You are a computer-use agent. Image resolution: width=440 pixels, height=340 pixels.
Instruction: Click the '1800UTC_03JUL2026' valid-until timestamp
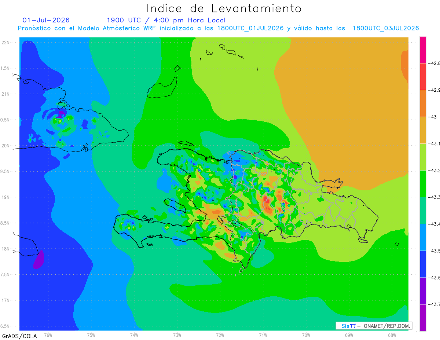[386, 28]
